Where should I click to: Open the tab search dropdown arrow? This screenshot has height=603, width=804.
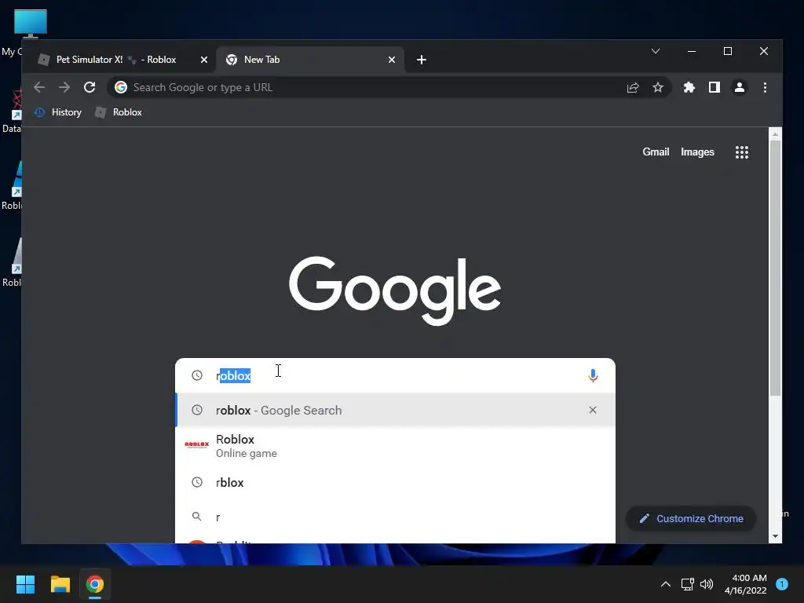coord(656,51)
